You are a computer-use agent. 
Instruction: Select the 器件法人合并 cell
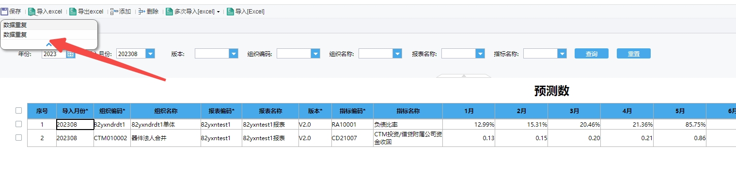click(x=165, y=138)
